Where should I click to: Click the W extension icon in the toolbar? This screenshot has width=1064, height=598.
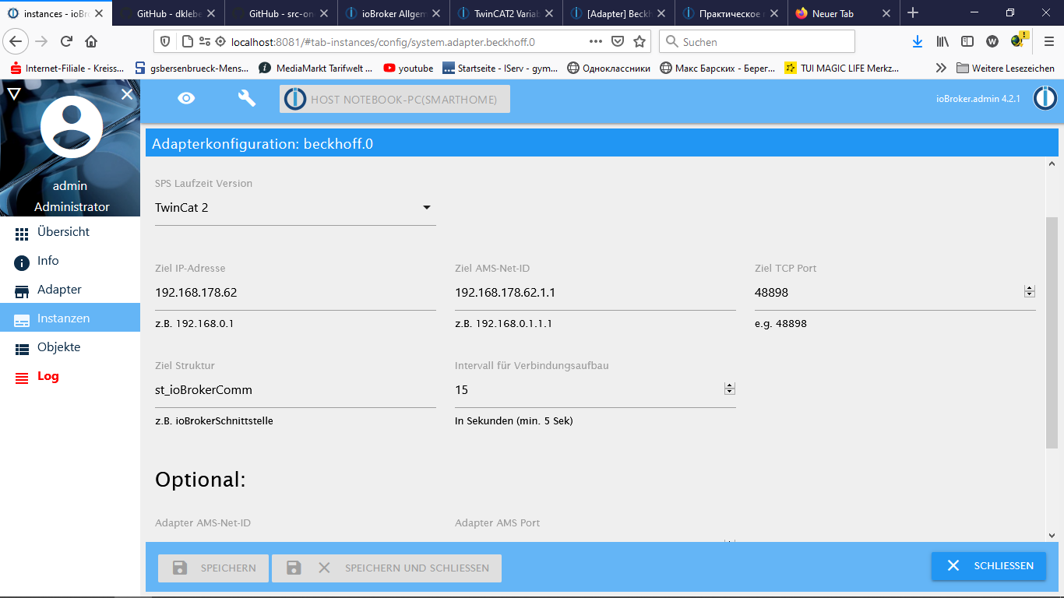[992, 41]
